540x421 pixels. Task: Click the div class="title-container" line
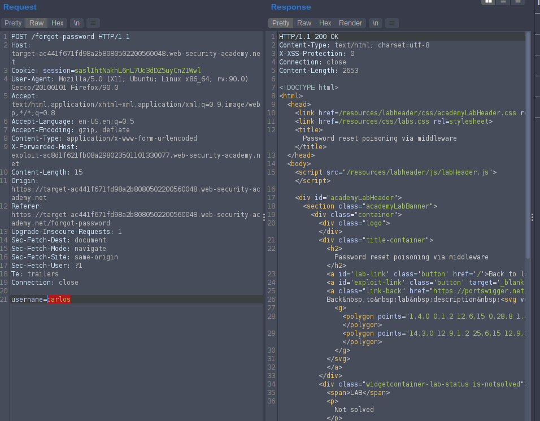click(x=376, y=240)
